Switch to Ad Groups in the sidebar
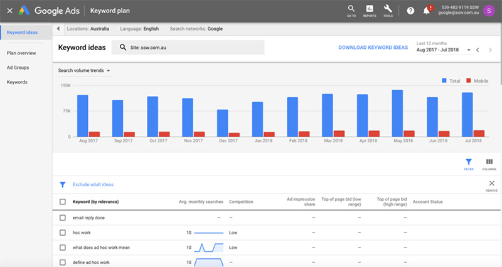This screenshot has width=502, height=267. pyautogui.click(x=18, y=68)
